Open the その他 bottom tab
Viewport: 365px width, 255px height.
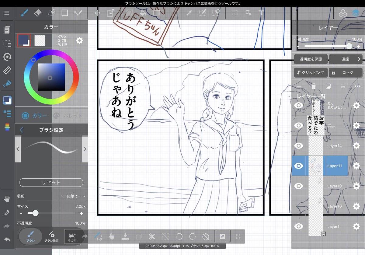click(x=72, y=236)
